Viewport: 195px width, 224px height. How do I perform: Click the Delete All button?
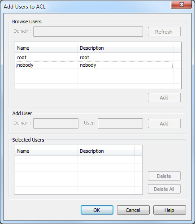(164, 189)
